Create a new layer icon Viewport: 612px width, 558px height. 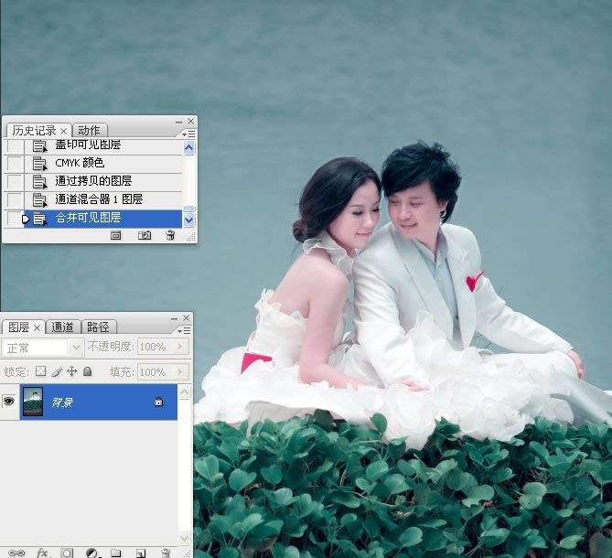coord(141,553)
